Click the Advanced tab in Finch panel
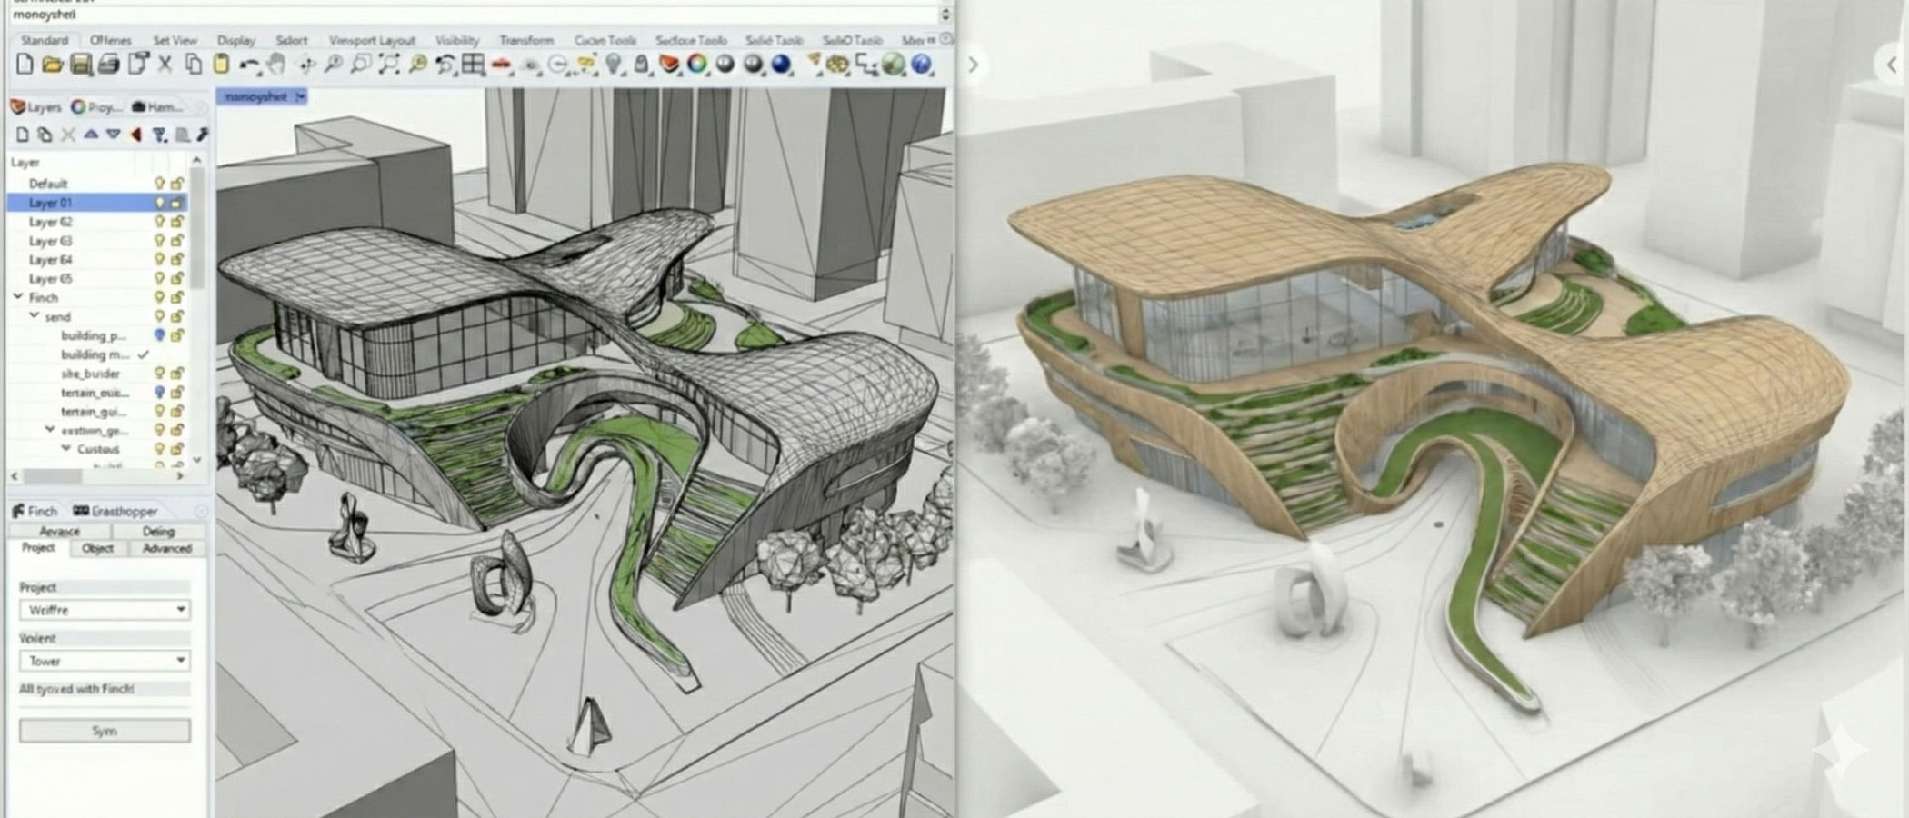The width and height of the screenshot is (1909, 818). pyautogui.click(x=167, y=548)
